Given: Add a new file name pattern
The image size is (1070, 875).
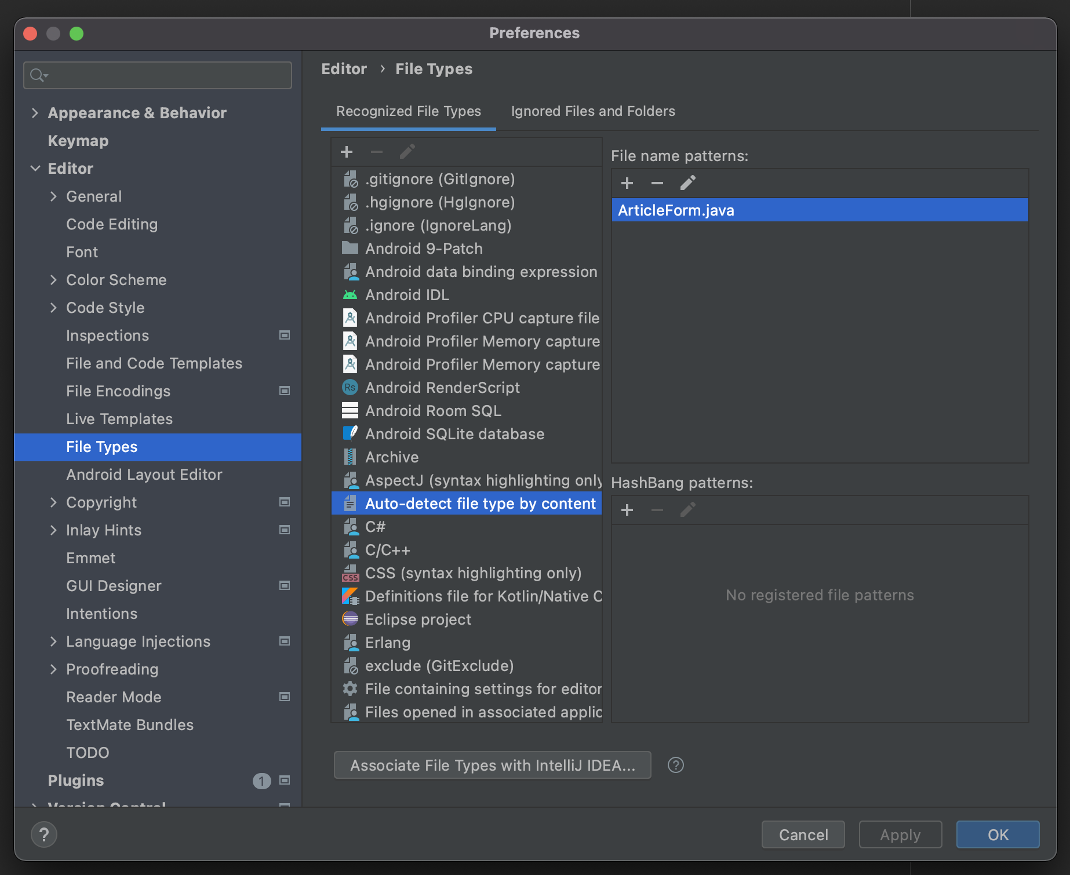Looking at the screenshot, I should (627, 183).
